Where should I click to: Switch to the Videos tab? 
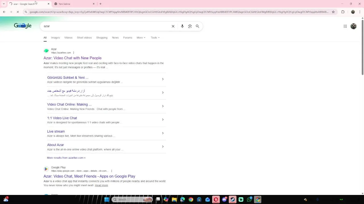point(68,37)
